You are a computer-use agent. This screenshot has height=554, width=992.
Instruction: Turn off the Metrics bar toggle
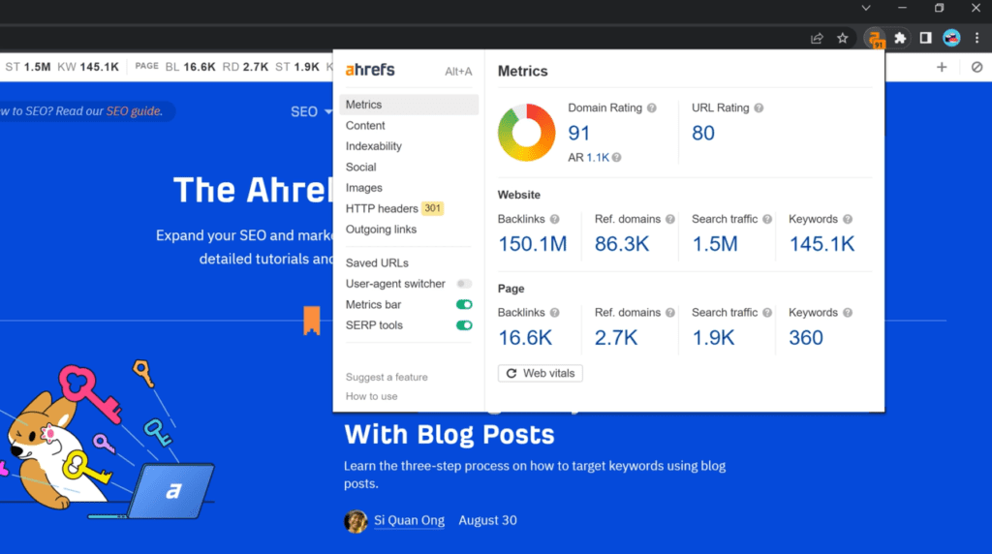pyautogui.click(x=464, y=305)
